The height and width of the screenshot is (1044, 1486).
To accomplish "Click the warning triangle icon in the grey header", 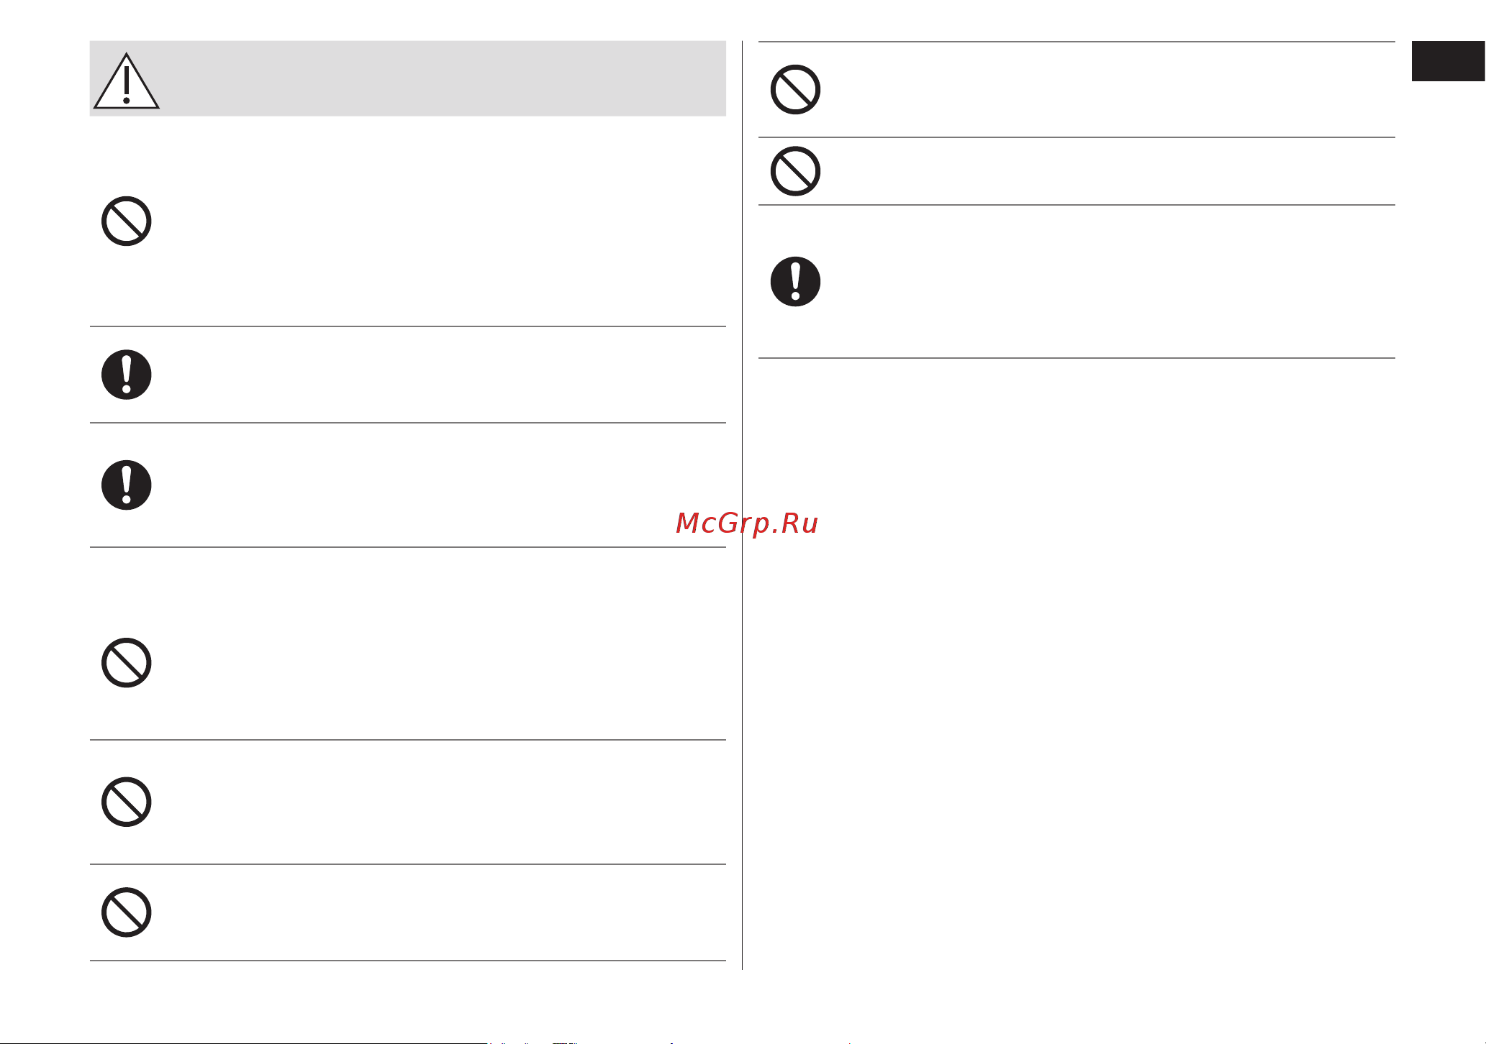I will coord(126,81).
